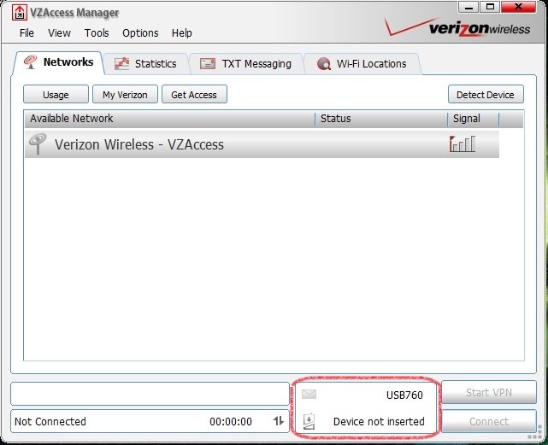Open the File menu
Screen dimensions: 548x445
tap(27, 32)
